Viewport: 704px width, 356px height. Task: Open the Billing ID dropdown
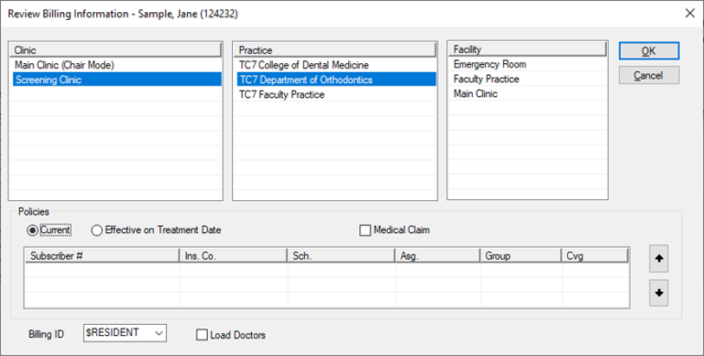click(x=158, y=333)
